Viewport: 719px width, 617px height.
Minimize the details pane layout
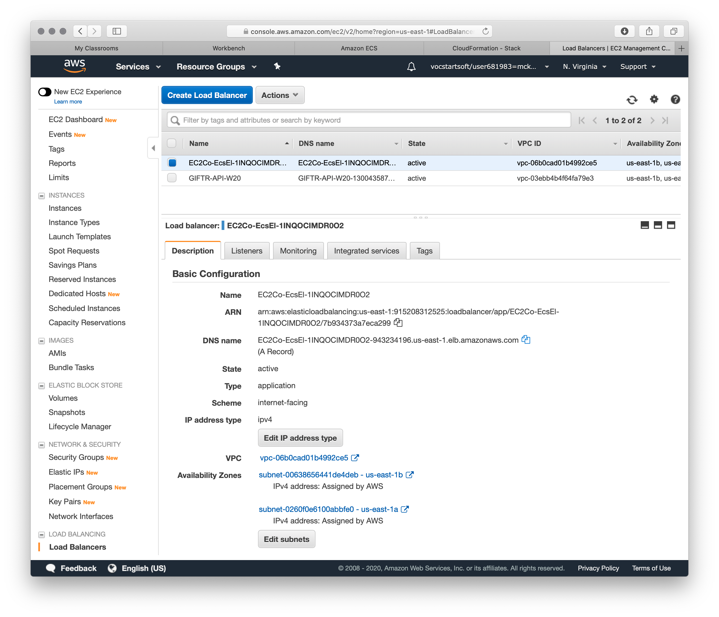click(644, 225)
